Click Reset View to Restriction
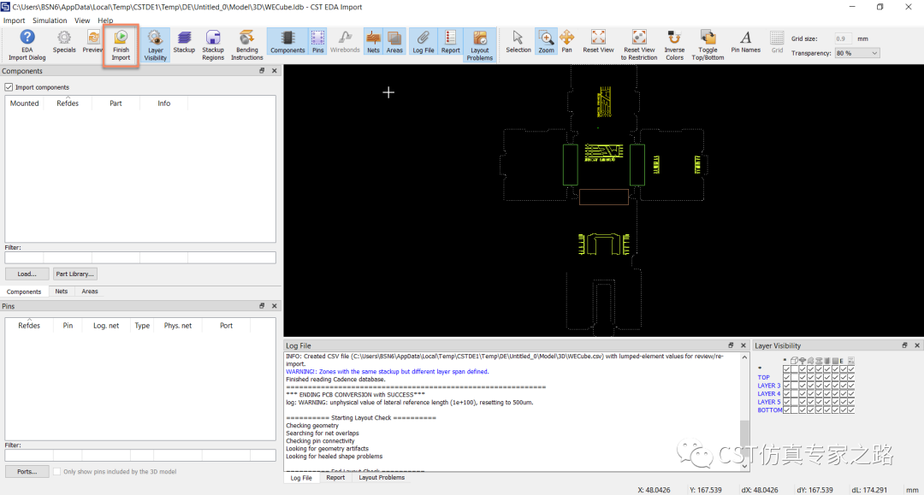The height and width of the screenshot is (495, 924). [639, 44]
